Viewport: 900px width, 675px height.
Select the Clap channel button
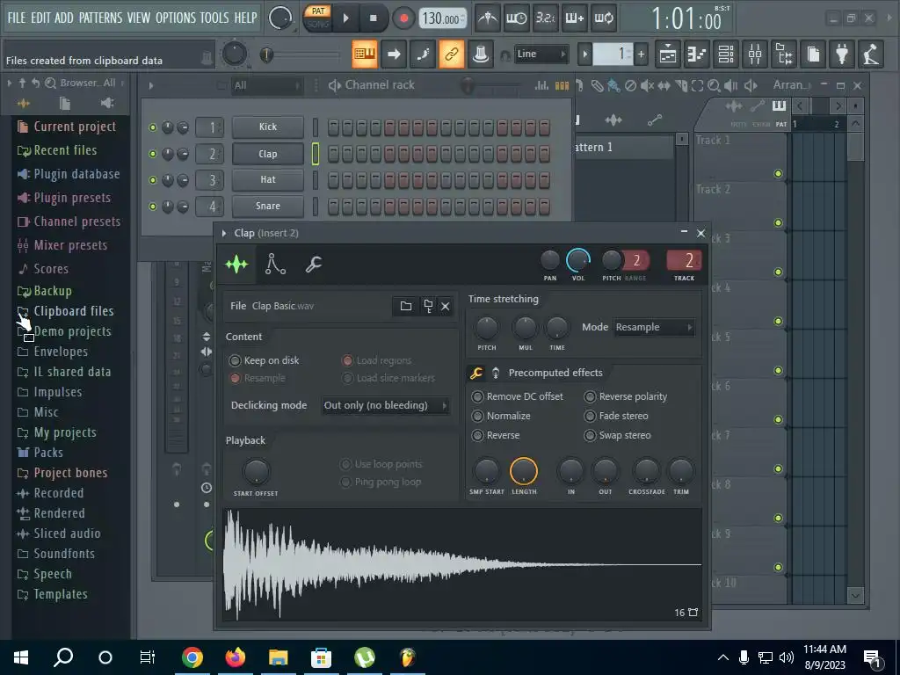coord(267,154)
